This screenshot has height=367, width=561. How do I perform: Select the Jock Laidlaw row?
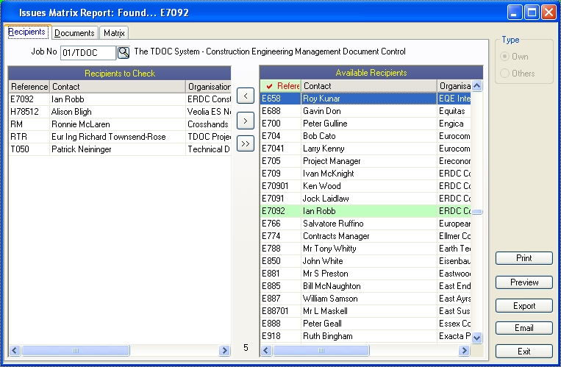click(365, 199)
